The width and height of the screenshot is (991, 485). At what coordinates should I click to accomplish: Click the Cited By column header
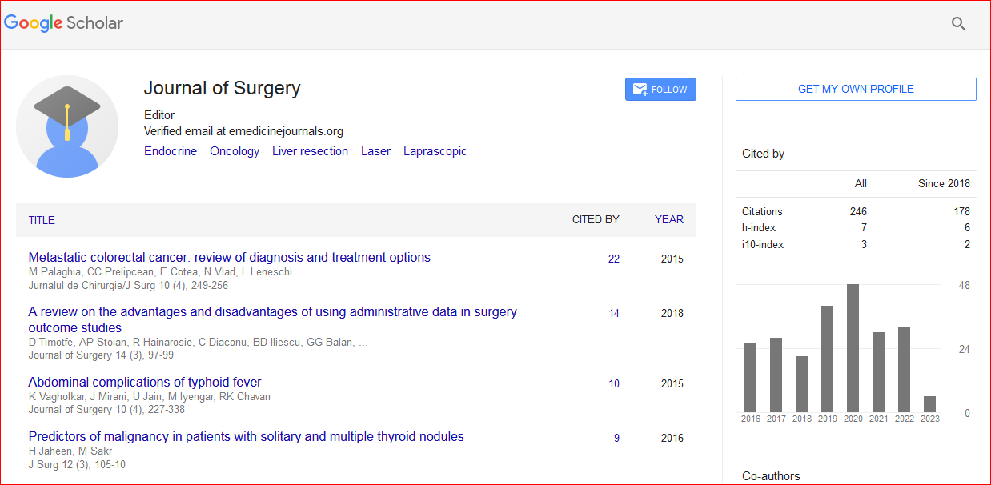(595, 219)
